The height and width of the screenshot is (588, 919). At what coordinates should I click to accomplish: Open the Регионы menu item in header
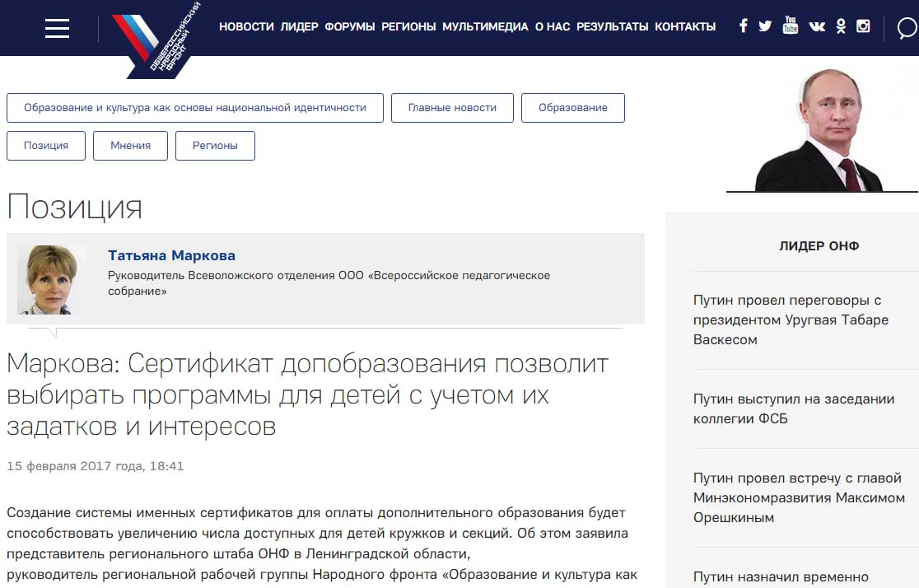pos(408,27)
